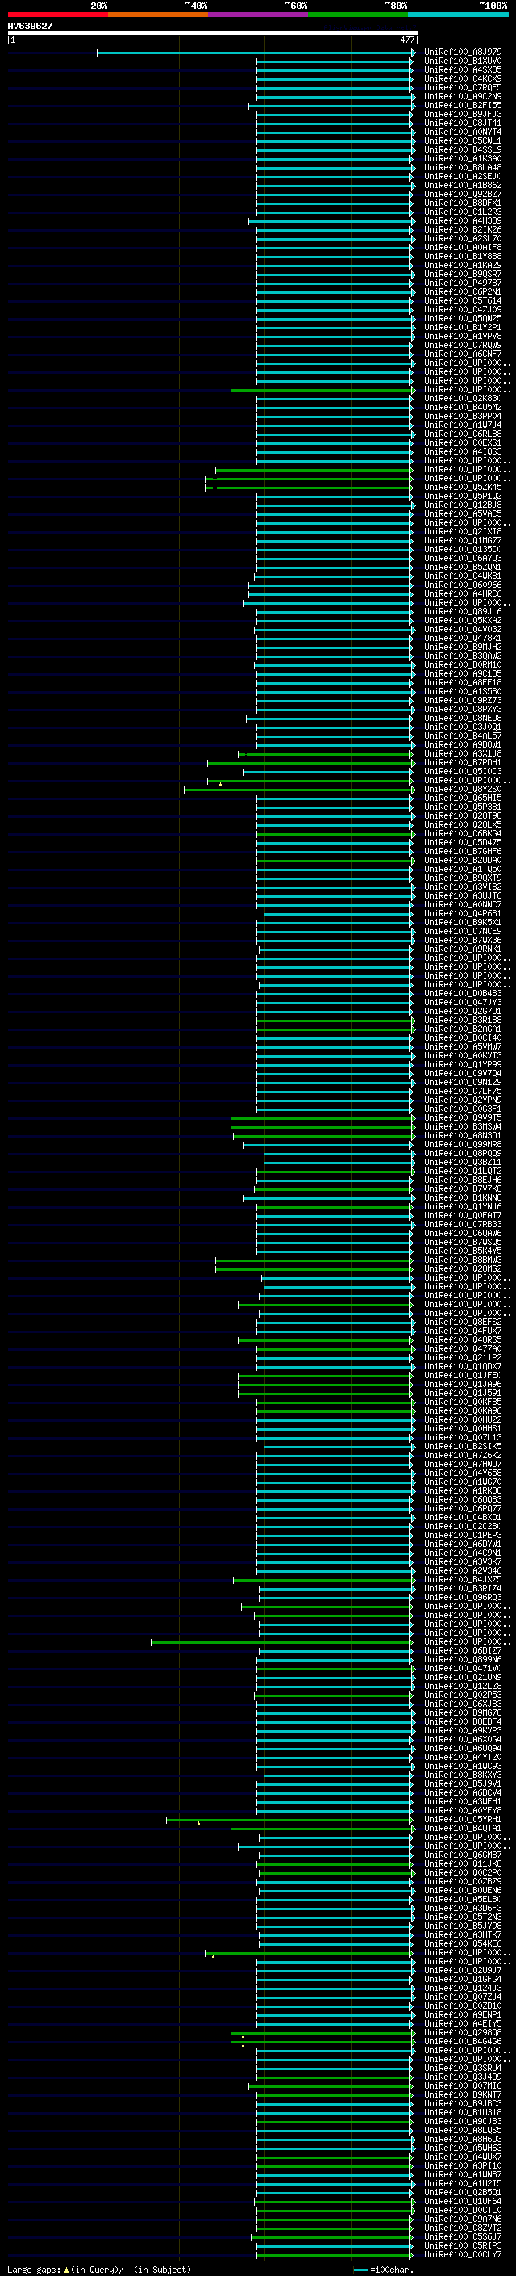The image size is (516, 2276).
Task: Click the purple ~60% legend color bar
Action: (x=257, y=15)
